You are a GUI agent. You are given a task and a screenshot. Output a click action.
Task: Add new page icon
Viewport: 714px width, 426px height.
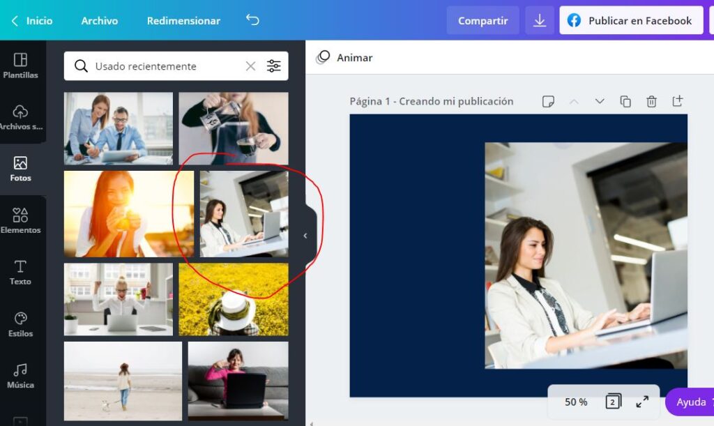(677, 101)
